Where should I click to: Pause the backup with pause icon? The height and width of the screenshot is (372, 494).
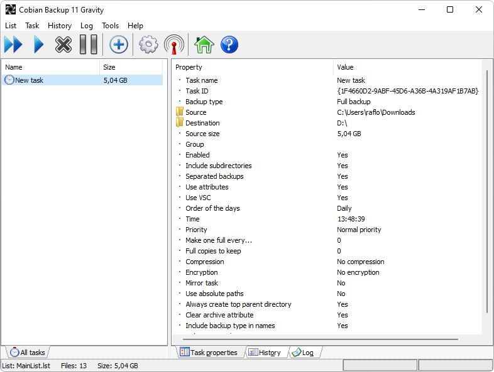pyautogui.click(x=88, y=45)
